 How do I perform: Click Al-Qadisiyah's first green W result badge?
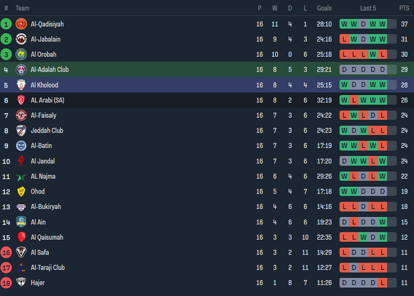pyautogui.click(x=344, y=24)
